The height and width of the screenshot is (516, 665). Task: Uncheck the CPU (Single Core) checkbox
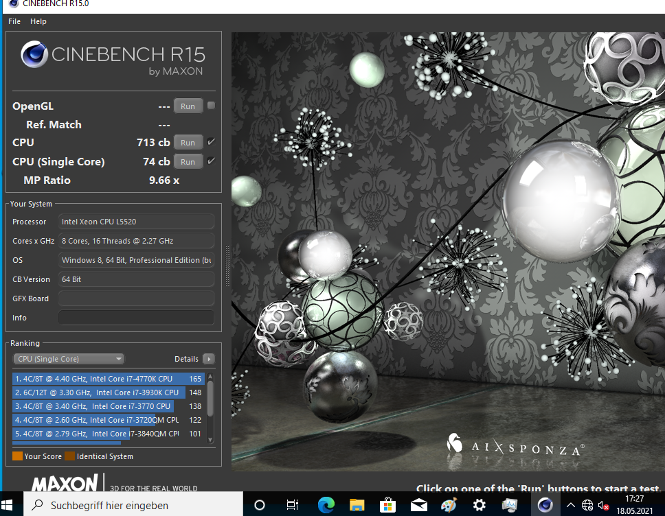click(211, 161)
